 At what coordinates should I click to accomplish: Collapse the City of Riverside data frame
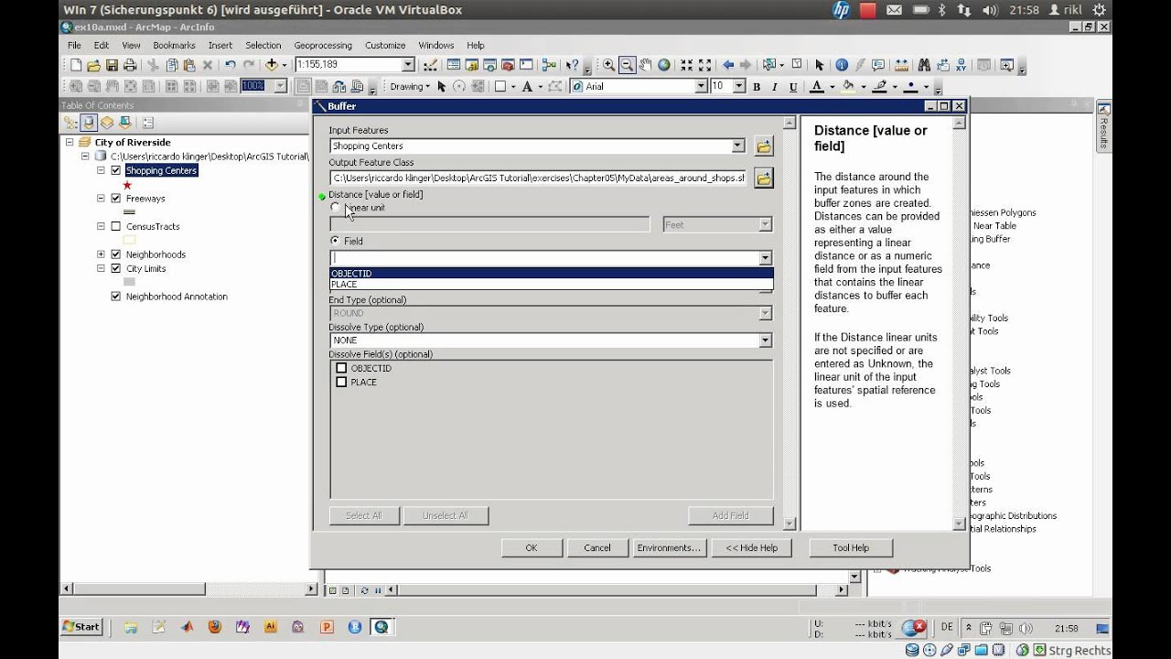pos(70,142)
